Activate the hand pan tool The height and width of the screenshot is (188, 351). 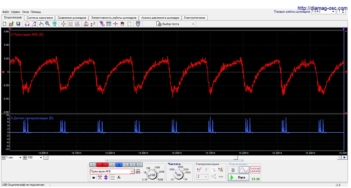[x=41, y=24]
